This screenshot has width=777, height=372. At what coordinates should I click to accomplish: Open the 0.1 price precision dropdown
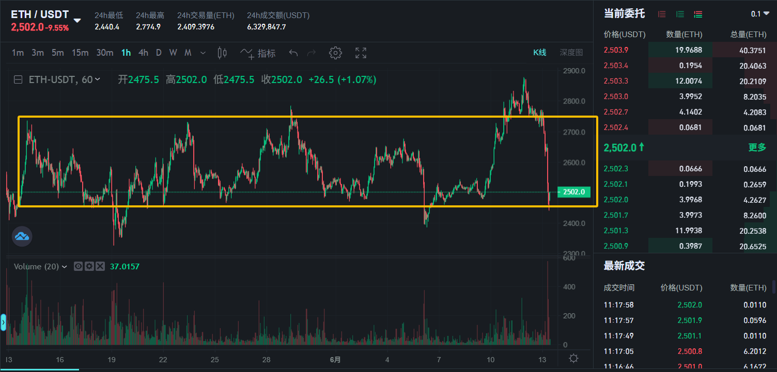[760, 14]
